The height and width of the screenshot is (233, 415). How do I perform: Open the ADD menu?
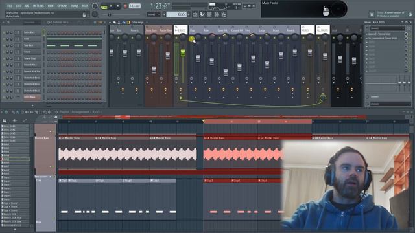[x=27, y=6]
